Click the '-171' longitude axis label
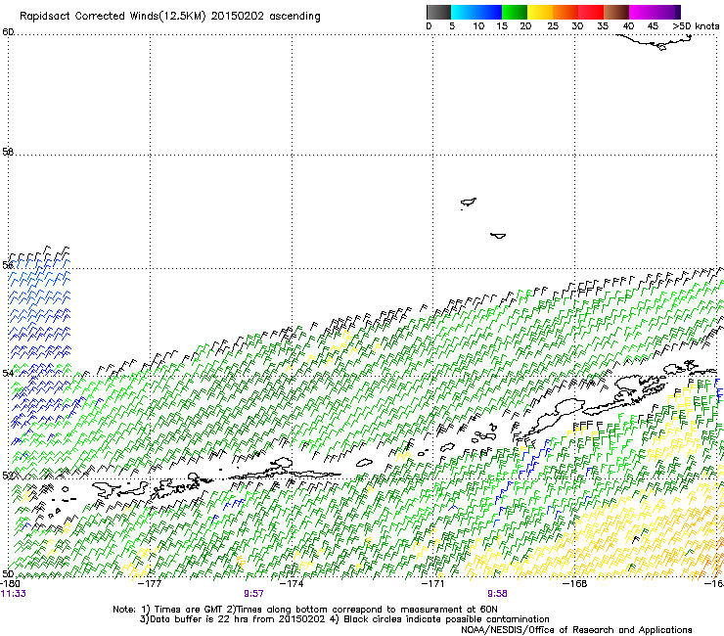The height and width of the screenshot is (636, 724). 432,583
